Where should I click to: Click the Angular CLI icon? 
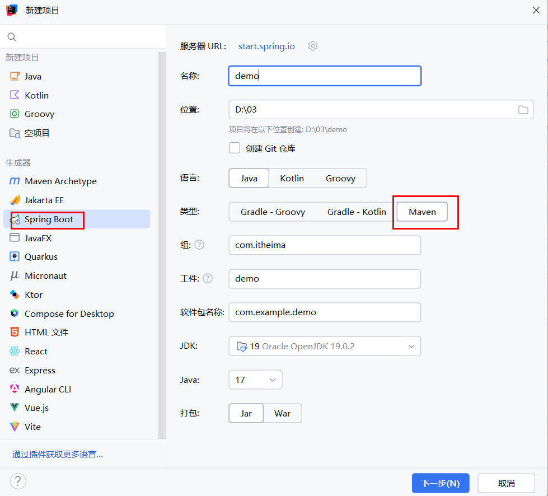coord(15,389)
